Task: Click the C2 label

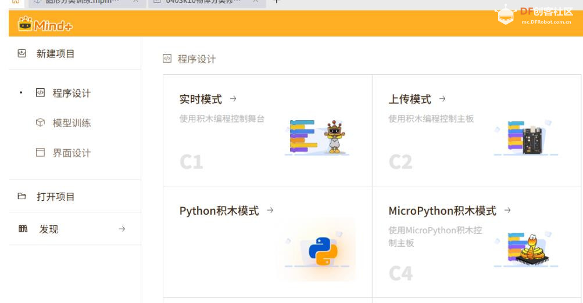Action: [x=400, y=162]
